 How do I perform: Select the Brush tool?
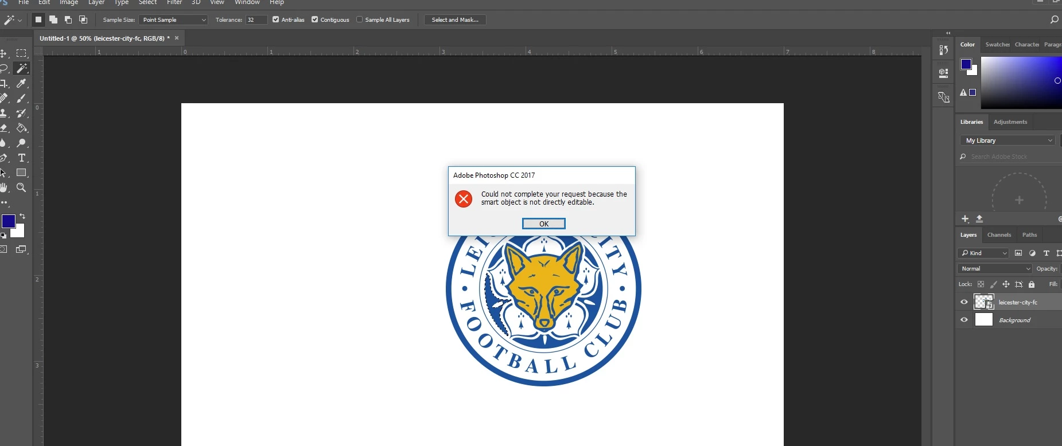point(22,98)
